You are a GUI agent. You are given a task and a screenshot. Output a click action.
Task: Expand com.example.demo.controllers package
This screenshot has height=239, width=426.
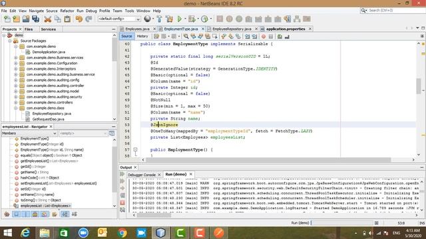16,102
